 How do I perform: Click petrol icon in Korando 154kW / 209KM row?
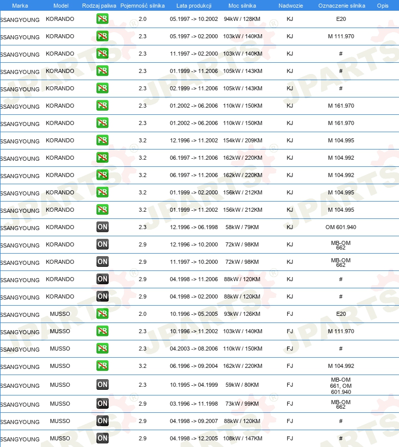(103, 140)
